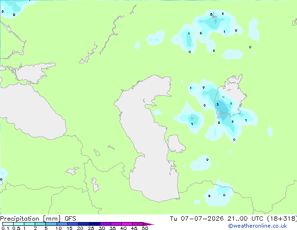Click the 25–30 mm navy legend swatch
The image size is (297, 230).
(94, 224)
